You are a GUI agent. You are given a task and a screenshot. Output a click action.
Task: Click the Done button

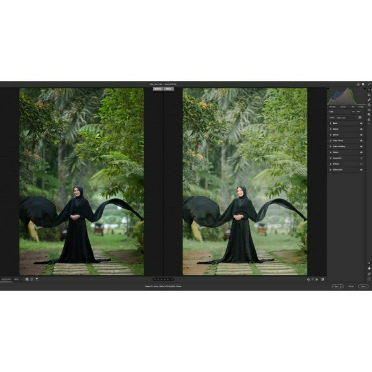click(363, 286)
